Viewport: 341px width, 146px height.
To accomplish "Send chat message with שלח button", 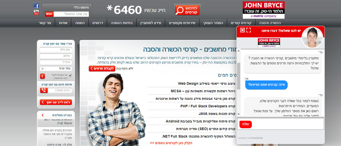I will tap(245, 124).
